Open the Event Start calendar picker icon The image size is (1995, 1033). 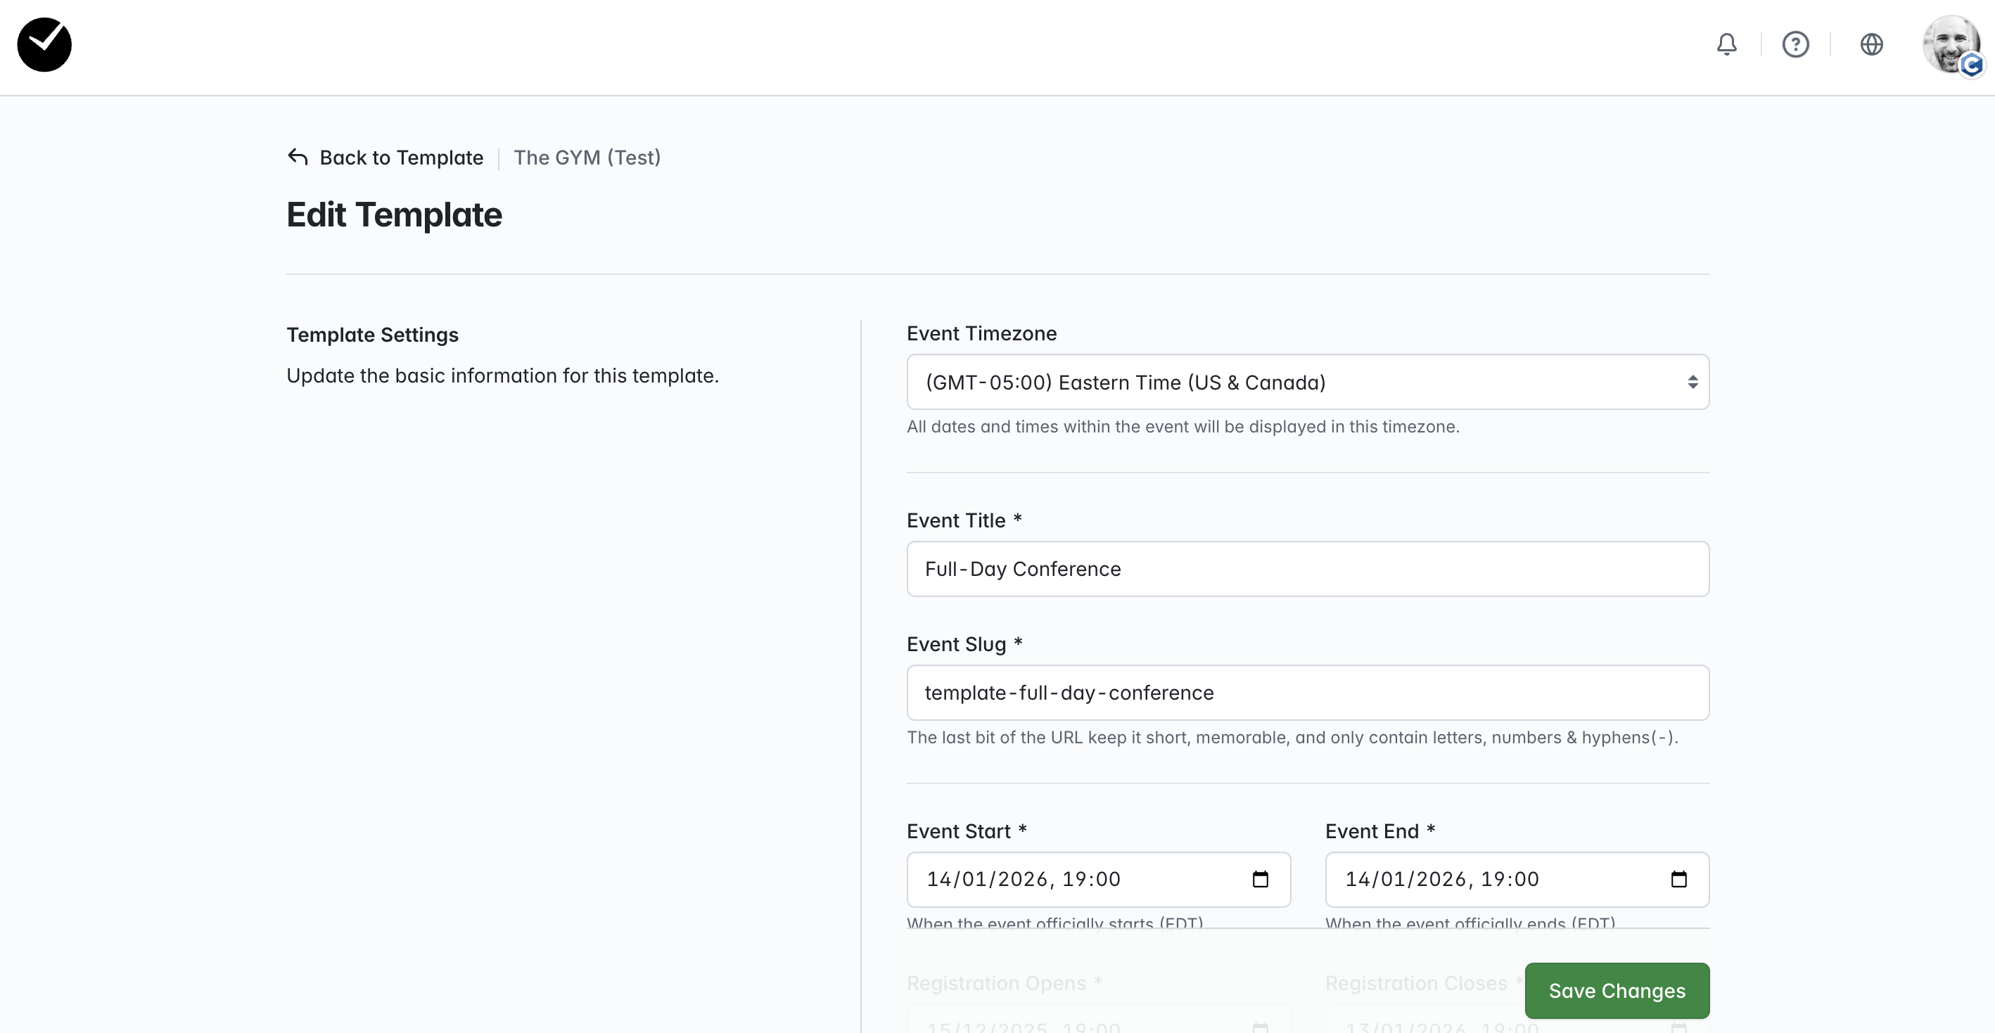1260,879
